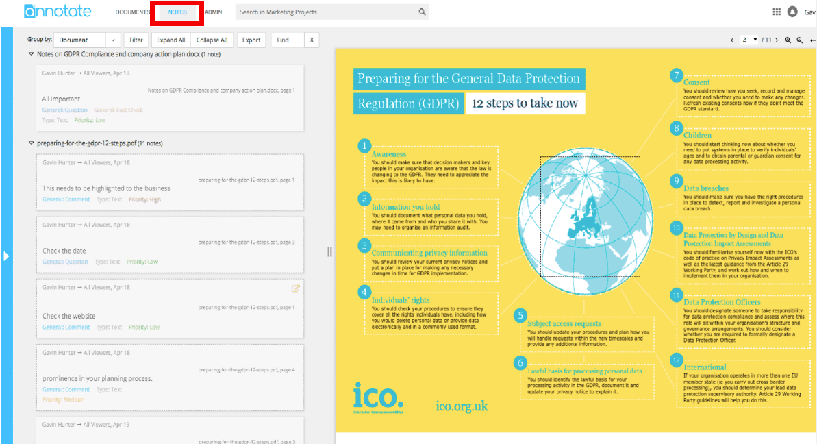The image size is (817, 444).
Task: Click the globe illustration in the document
Action: pos(585,221)
